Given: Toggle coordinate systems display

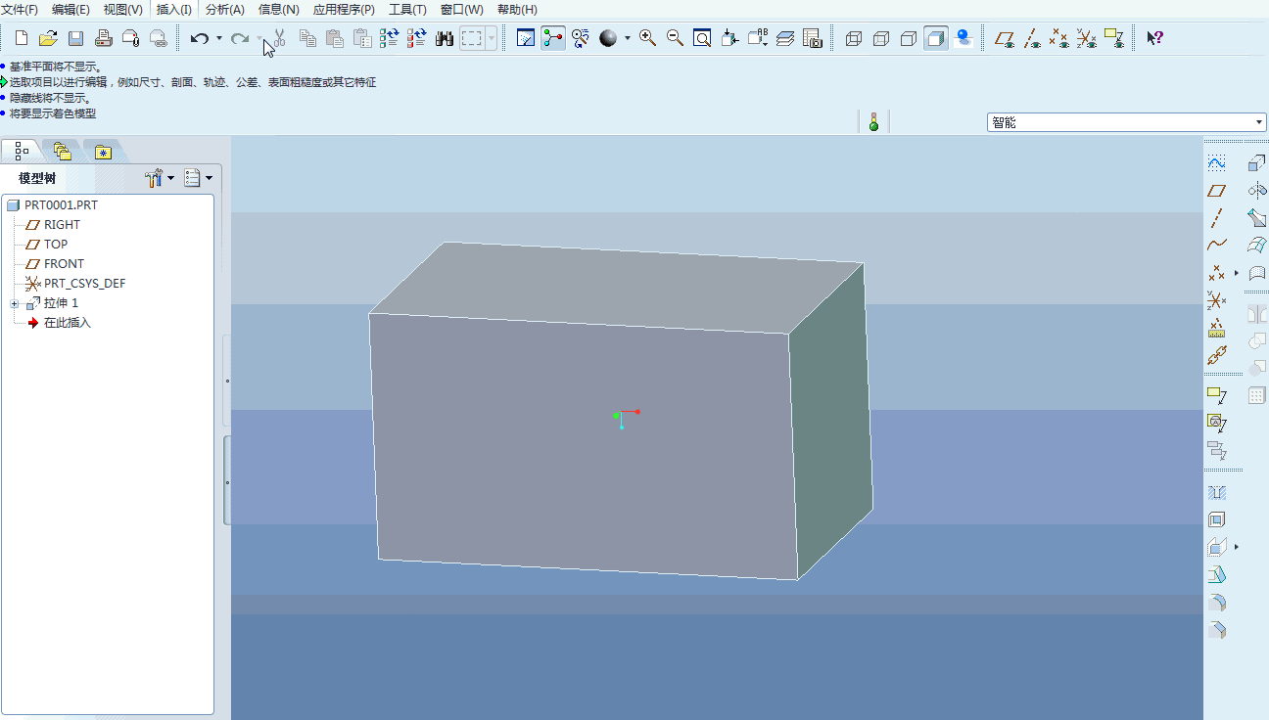Looking at the screenshot, I should coord(1086,38).
